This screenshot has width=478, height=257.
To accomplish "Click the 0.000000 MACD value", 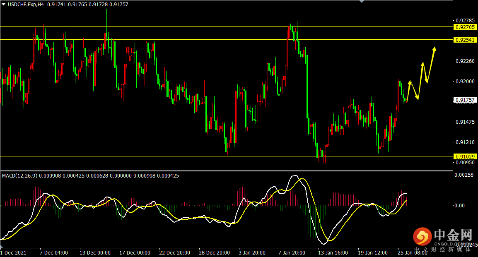I will point(121,176).
